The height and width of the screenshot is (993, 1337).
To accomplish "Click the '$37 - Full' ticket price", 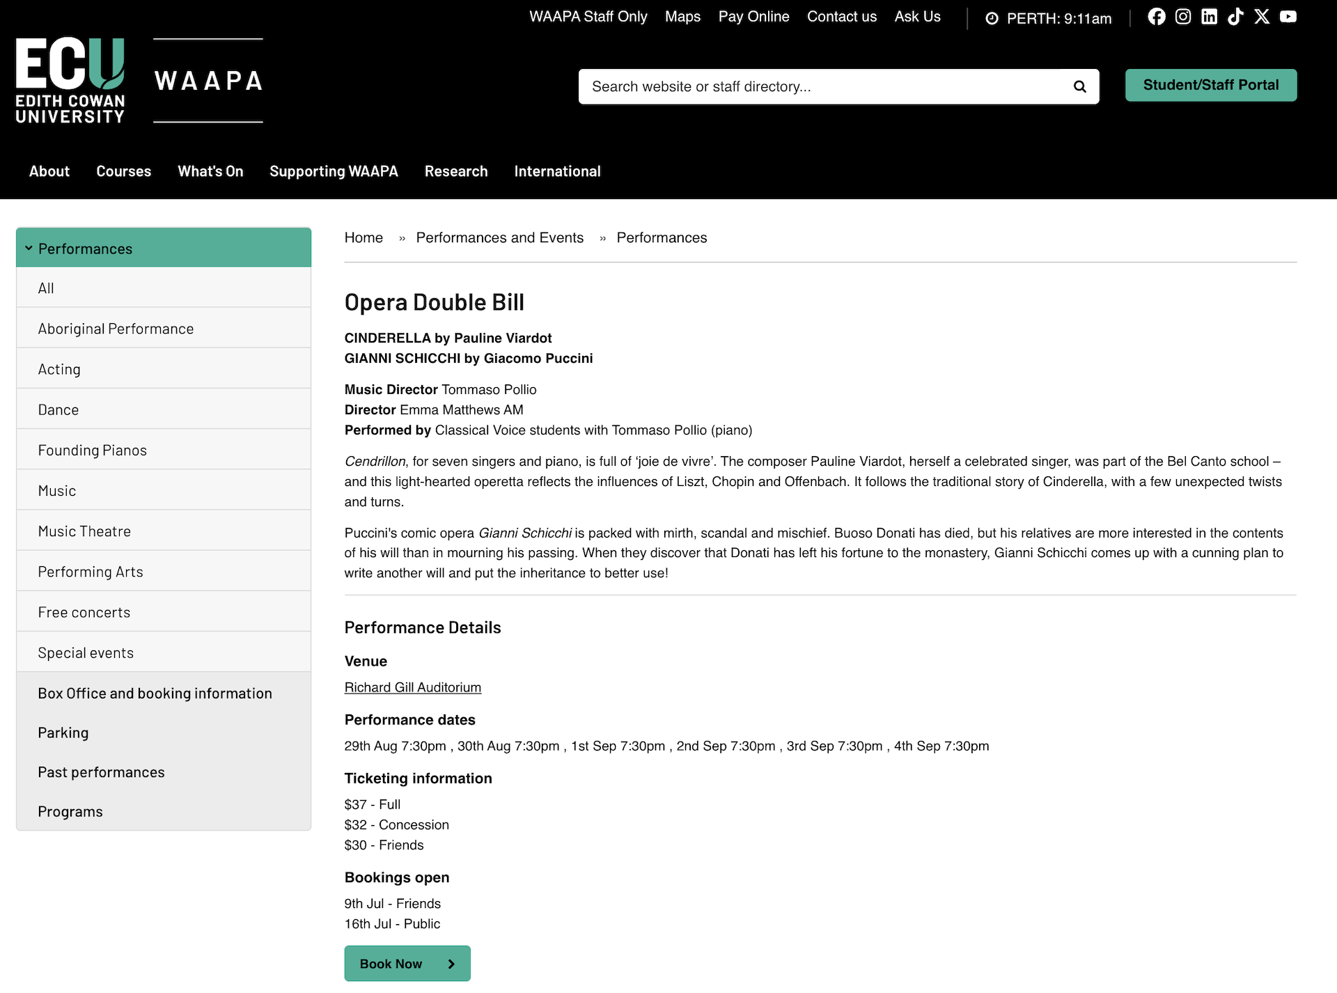I will [373, 805].
